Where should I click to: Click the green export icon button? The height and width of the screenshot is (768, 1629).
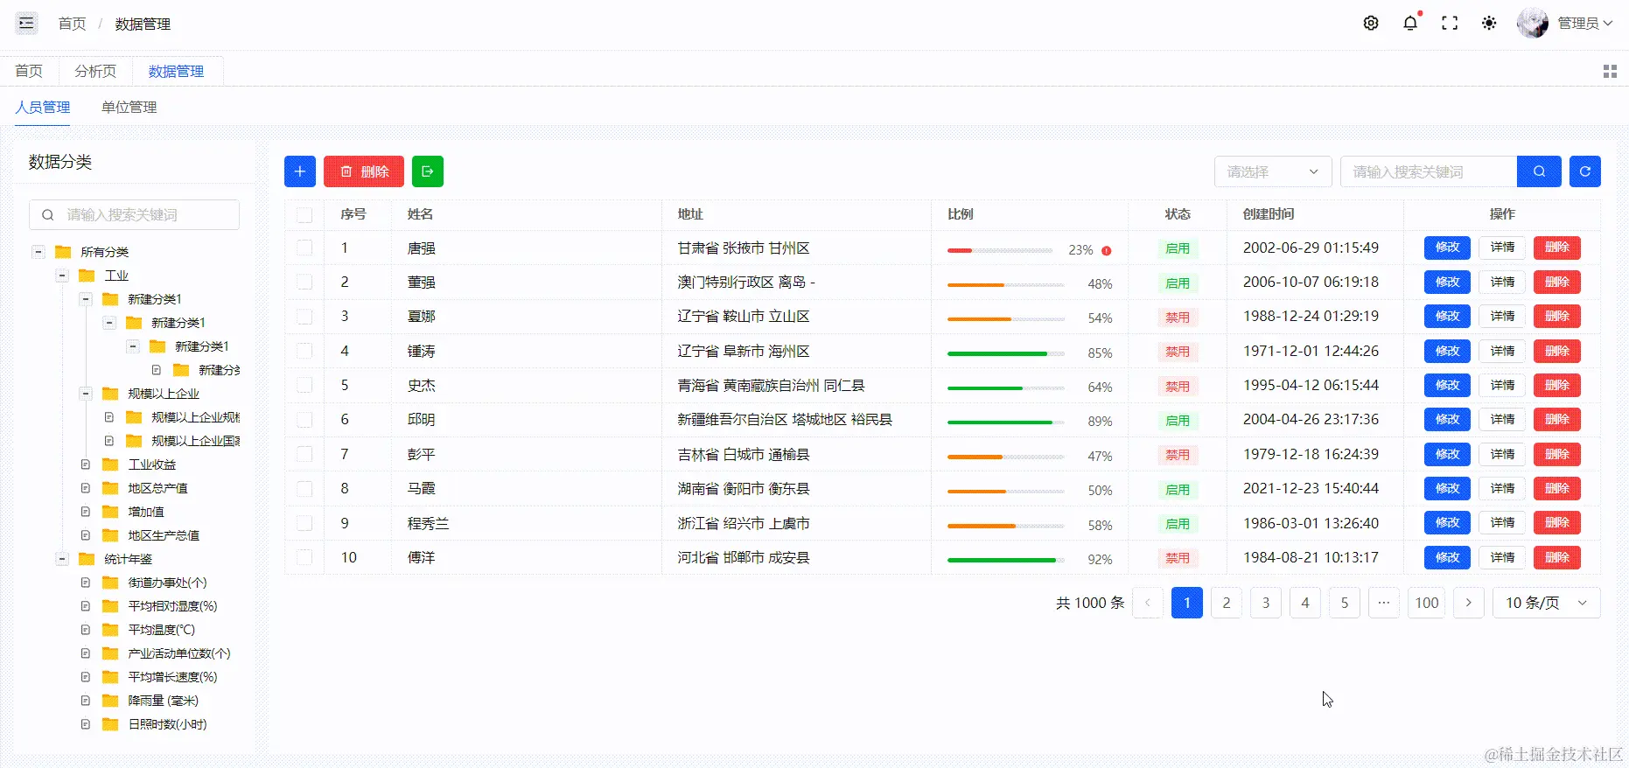pos(428,171)
